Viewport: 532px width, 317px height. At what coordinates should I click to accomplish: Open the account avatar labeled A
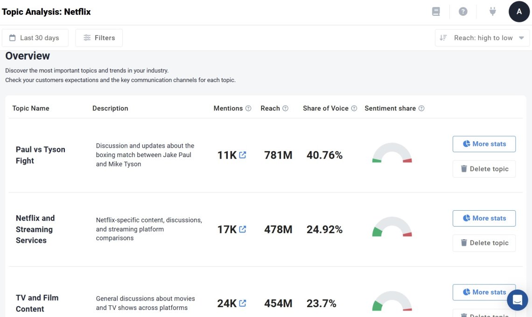pyautogui.click(x=519, y=12)
